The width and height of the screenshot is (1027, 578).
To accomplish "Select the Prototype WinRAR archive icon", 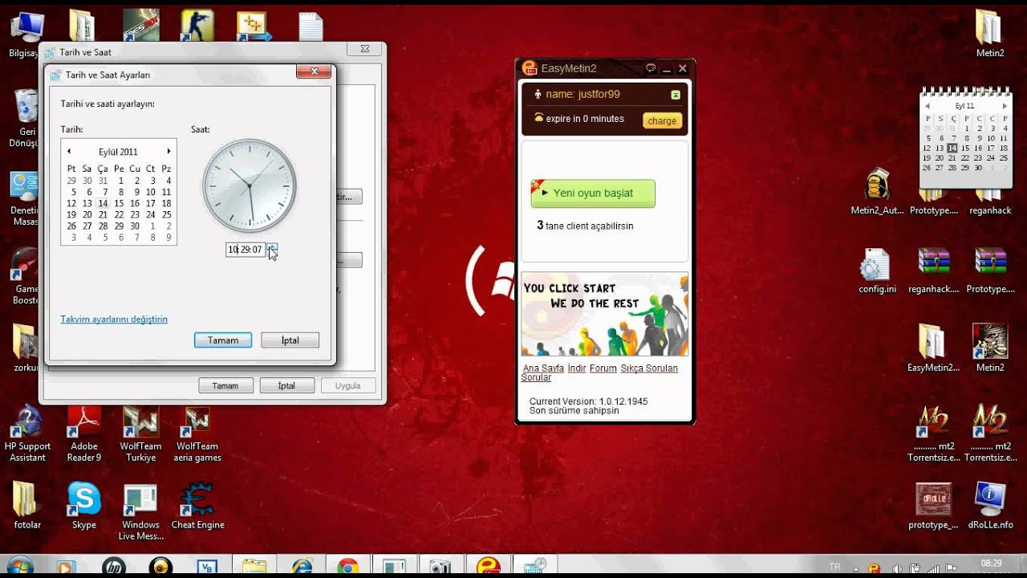I will (x=990, y=271).
